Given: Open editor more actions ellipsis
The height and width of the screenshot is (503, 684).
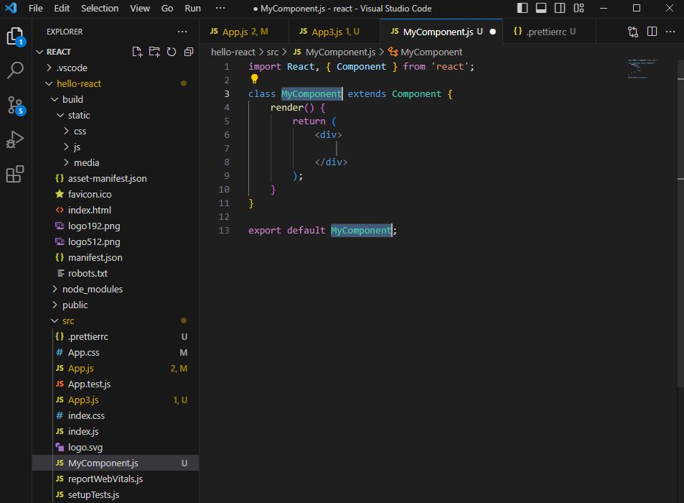Looking at the screenshot, I should (670, 32).
